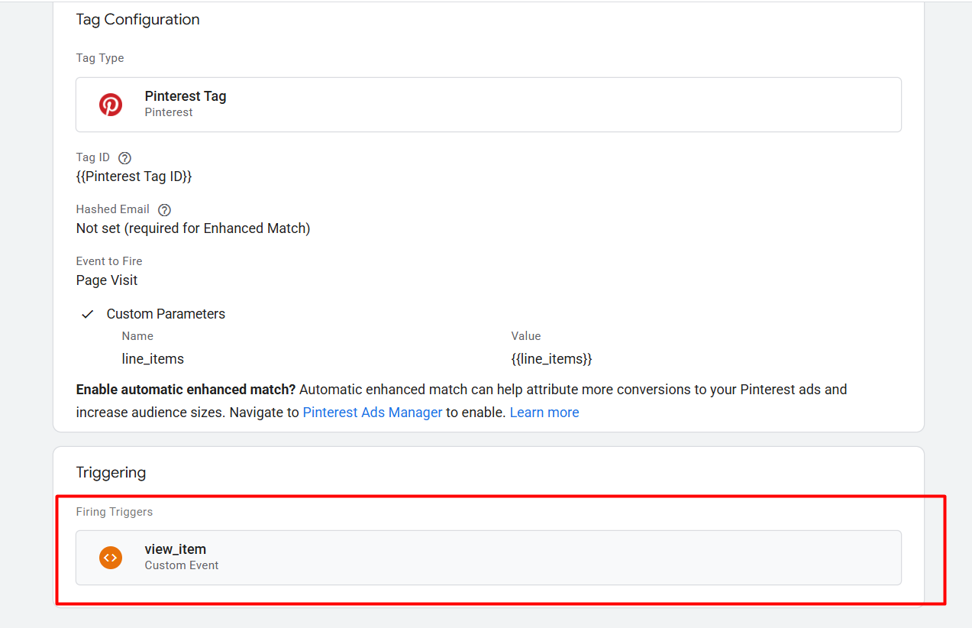Click the red Pinterest logo icon
This screenshot has height=628, width=972.
point(111,105)
